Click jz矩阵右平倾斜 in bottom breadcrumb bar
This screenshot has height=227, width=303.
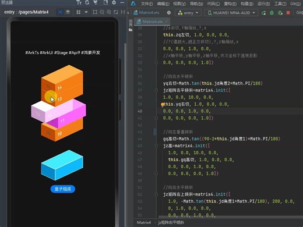point(171,222)
